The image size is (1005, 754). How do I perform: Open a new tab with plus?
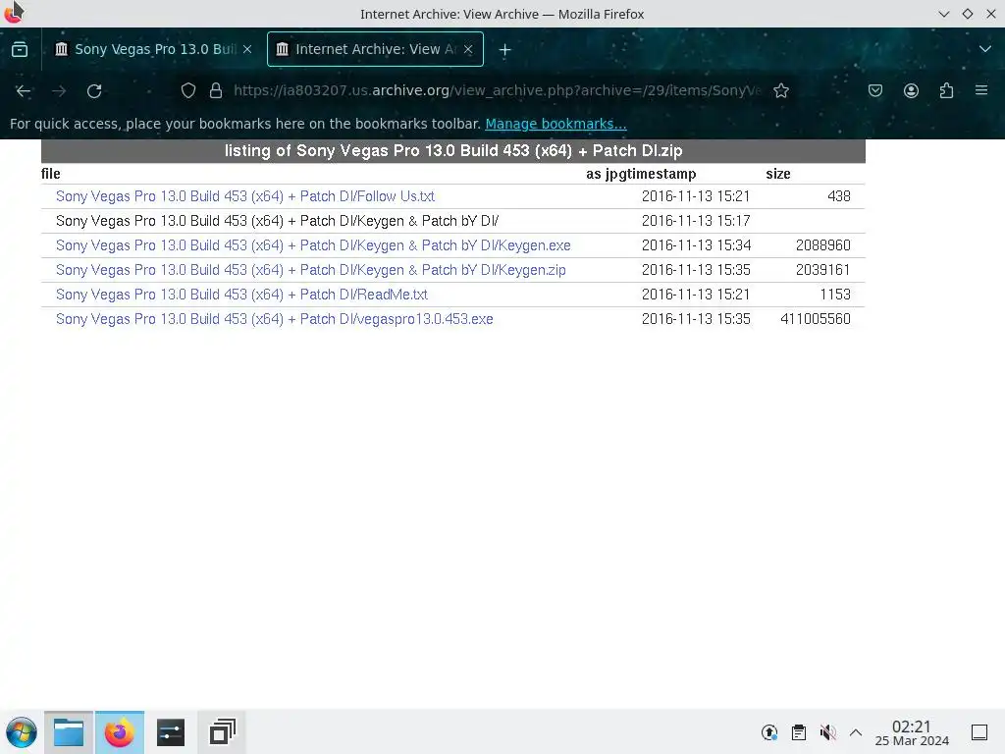coord(505,49)
